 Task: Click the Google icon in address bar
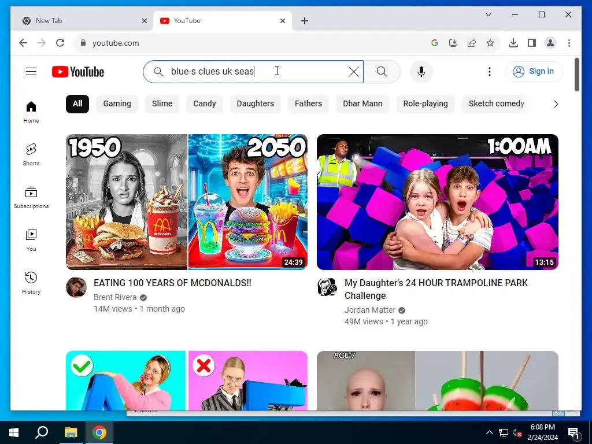[x=435, y=43]
